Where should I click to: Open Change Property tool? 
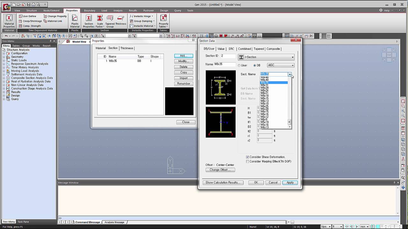55,16
